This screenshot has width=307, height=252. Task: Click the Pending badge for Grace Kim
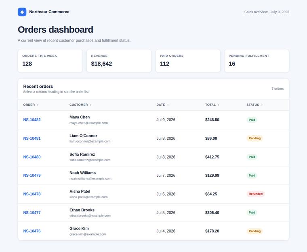pyautogui.click(x=254, y=231)
